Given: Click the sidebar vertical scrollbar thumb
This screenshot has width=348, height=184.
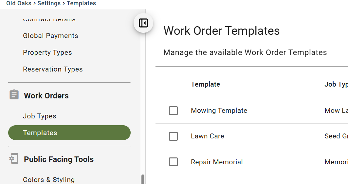Looking at the screenshot, I should [x=143, y=179].
